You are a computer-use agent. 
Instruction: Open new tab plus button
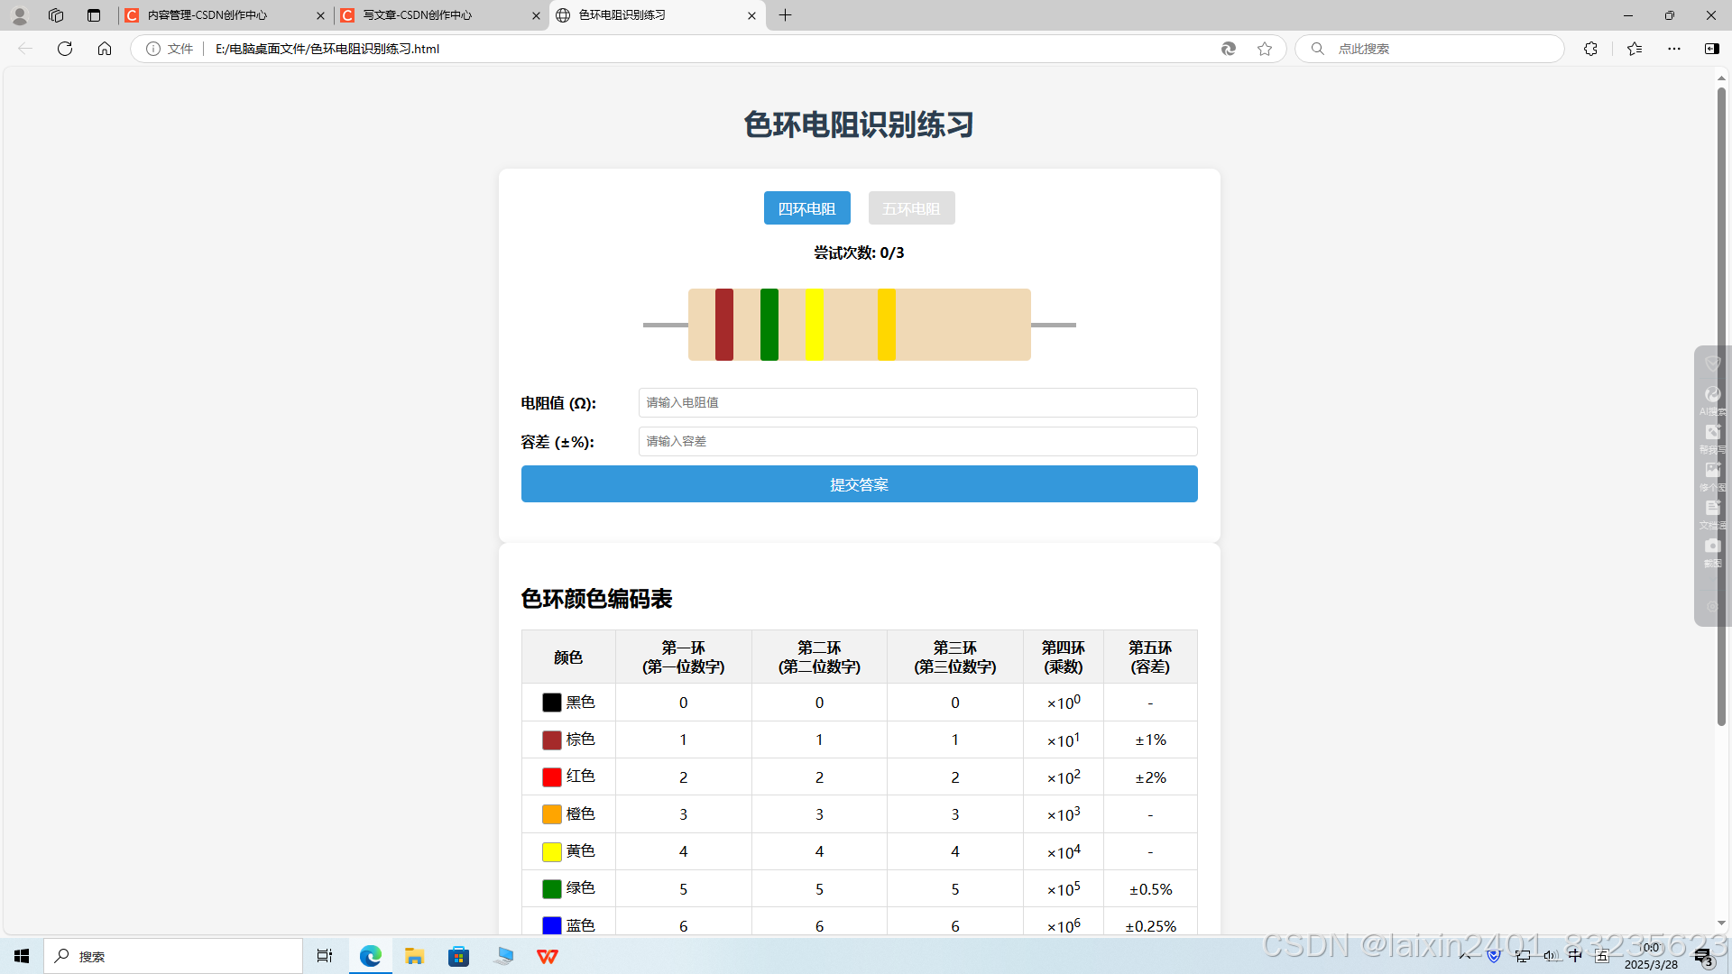[x=785, y=15]
